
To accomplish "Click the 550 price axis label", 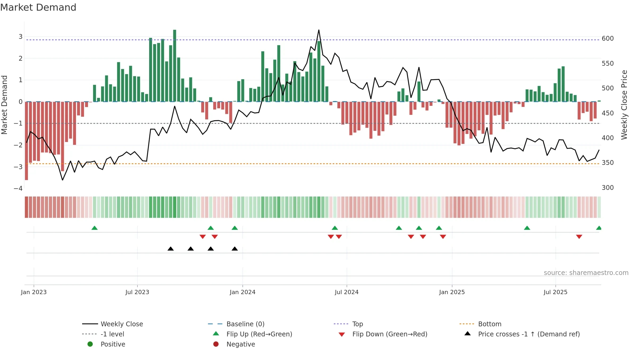I will pyautogui.click(x=608, y=64).
